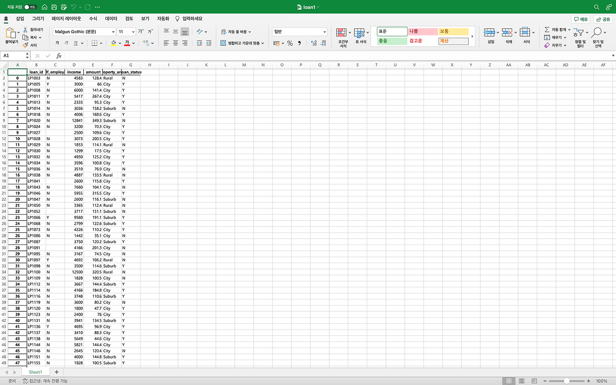Decrease decimal places icon
This screenshot has height=385, width=616.
[x=323, y=43]
